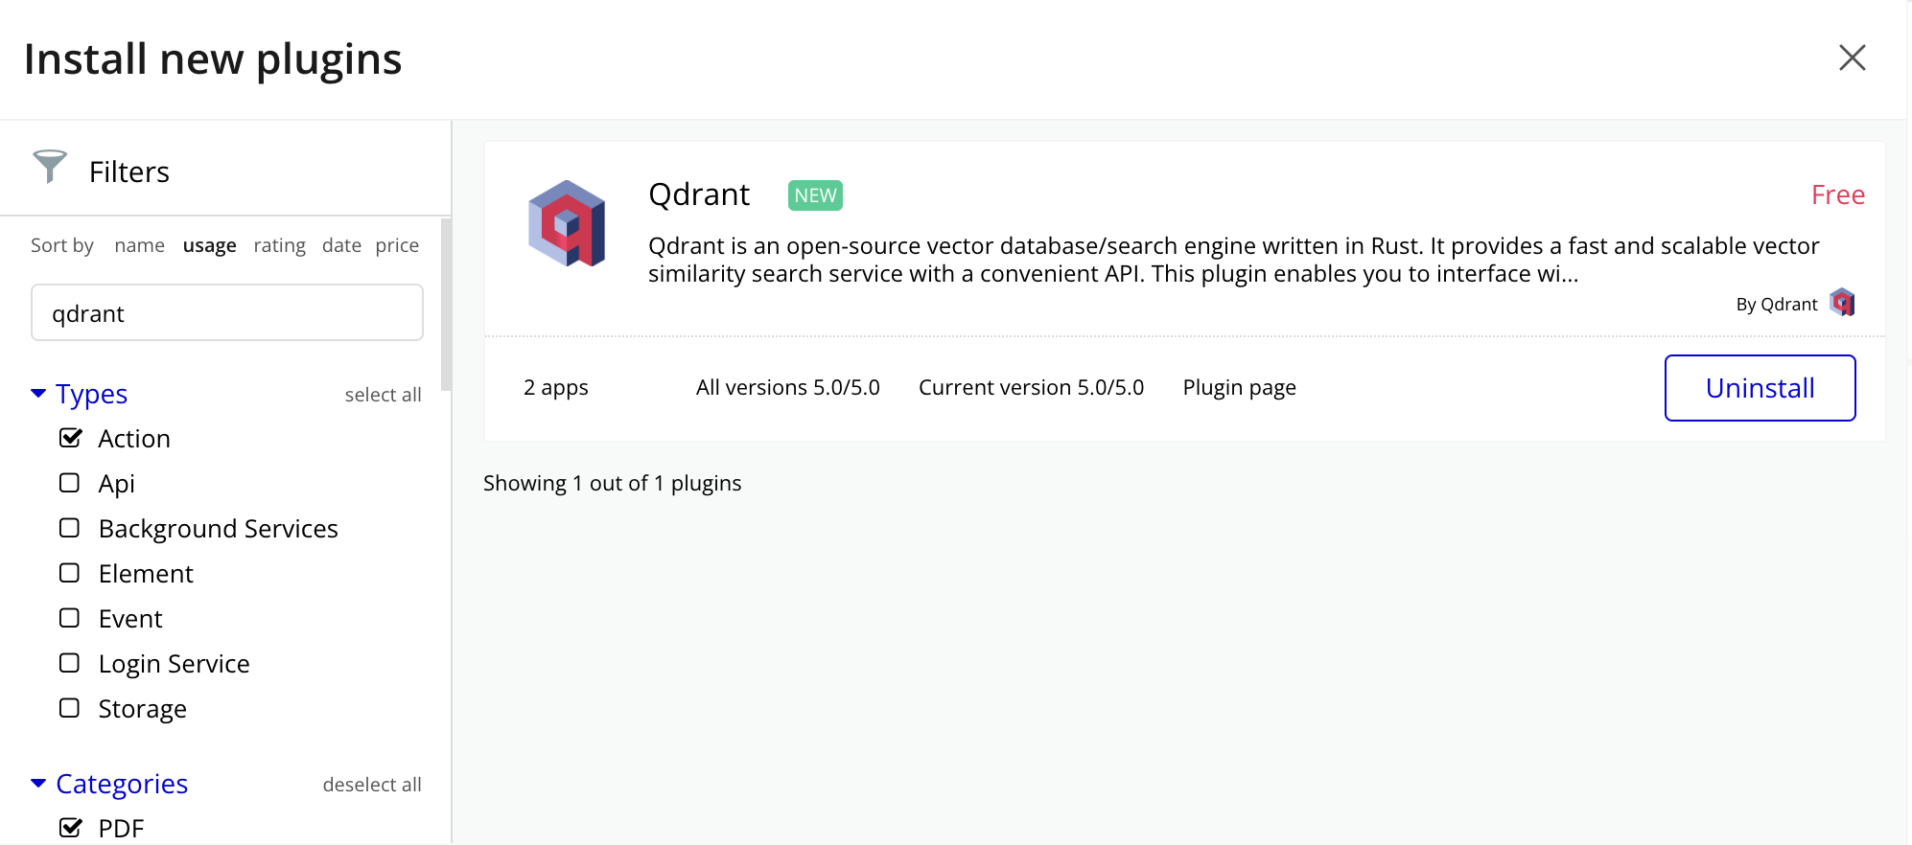Uncheck the Action type checkbox
The height and width of the screenshot is (845, 1912).
point(70,438)
